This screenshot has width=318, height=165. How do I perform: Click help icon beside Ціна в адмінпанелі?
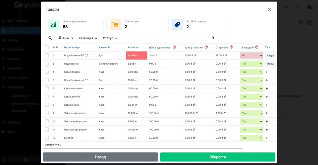pyautogui.click(x=174, y=47)
